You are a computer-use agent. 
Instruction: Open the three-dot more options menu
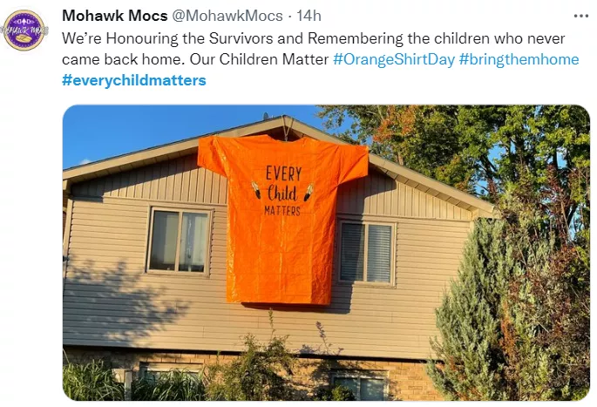coord(581,16)
